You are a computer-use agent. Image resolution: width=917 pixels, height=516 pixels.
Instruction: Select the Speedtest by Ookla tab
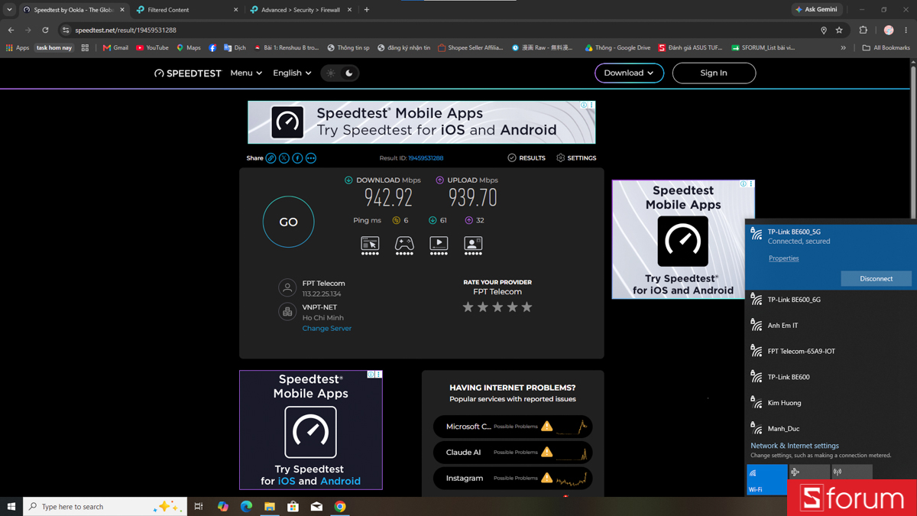tap(73, 10)
